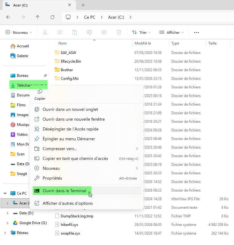Choose Ouvrir dans un nouvel onglet
Viewport: 234px width, 245px height.
[x=70, y=109]
